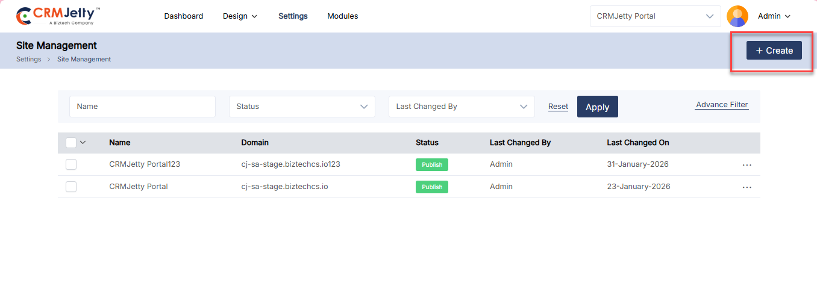This screenshot has width=817, height=283.
Task: Check the CRMJetty Portal row checkbox
Action: (71, 187)
